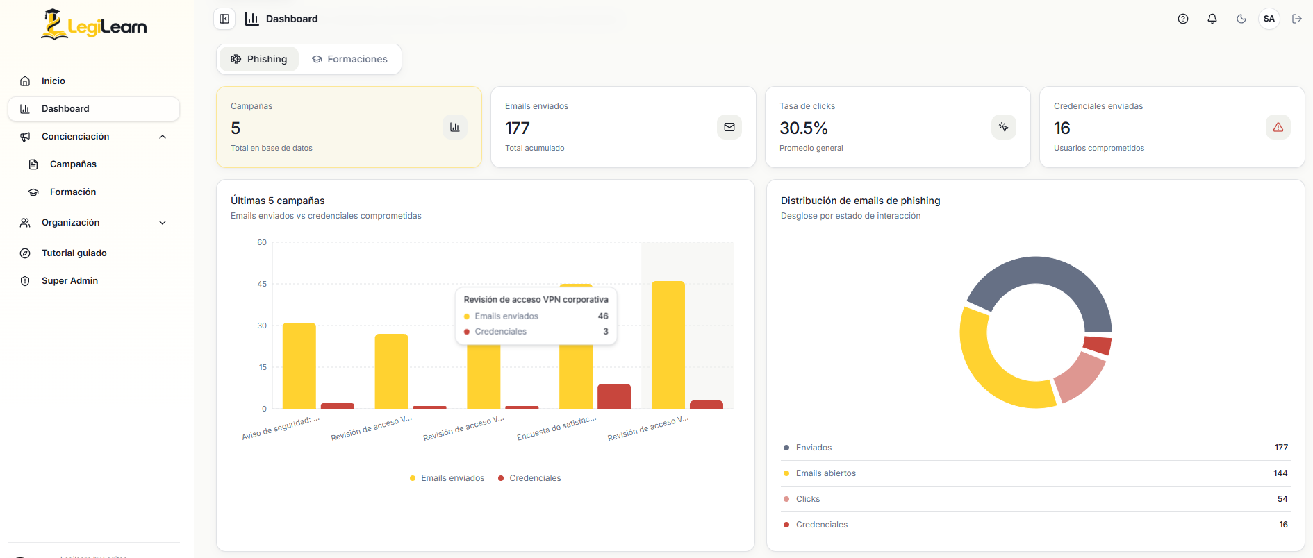1313x558 pixels.
Task: Toggle dark mode moon icon
Action: 1241,19
